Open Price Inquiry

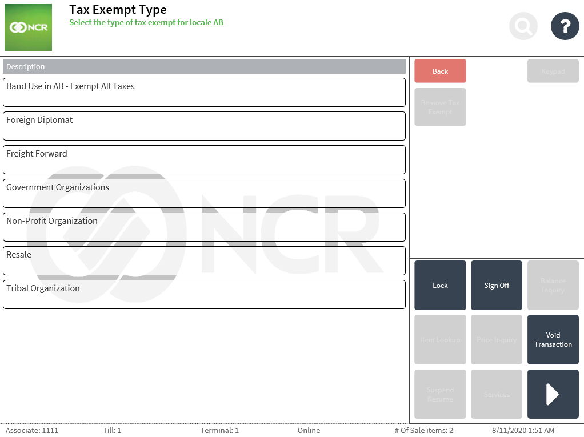click(497, 339)
